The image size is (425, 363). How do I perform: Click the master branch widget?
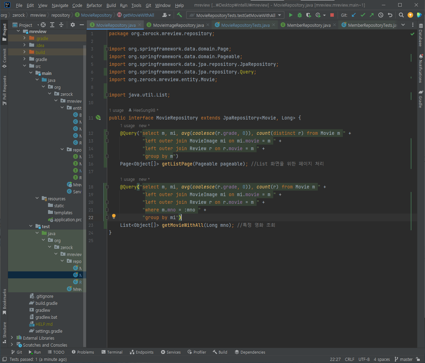[x=404, y=359]
